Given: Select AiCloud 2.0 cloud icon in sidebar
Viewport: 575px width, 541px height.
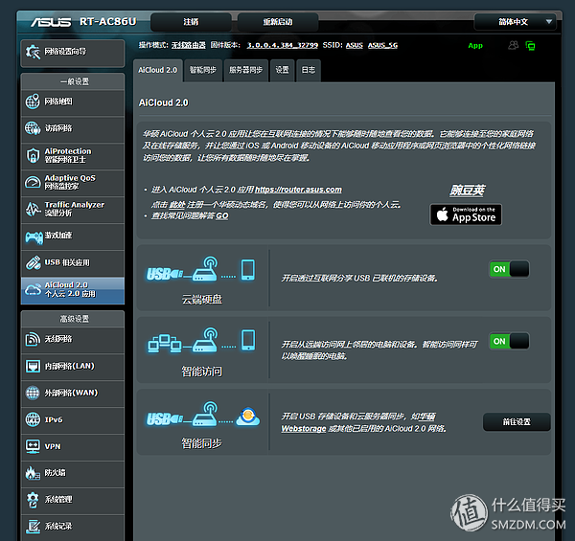Looking at the screenshot, I should 33,290.
